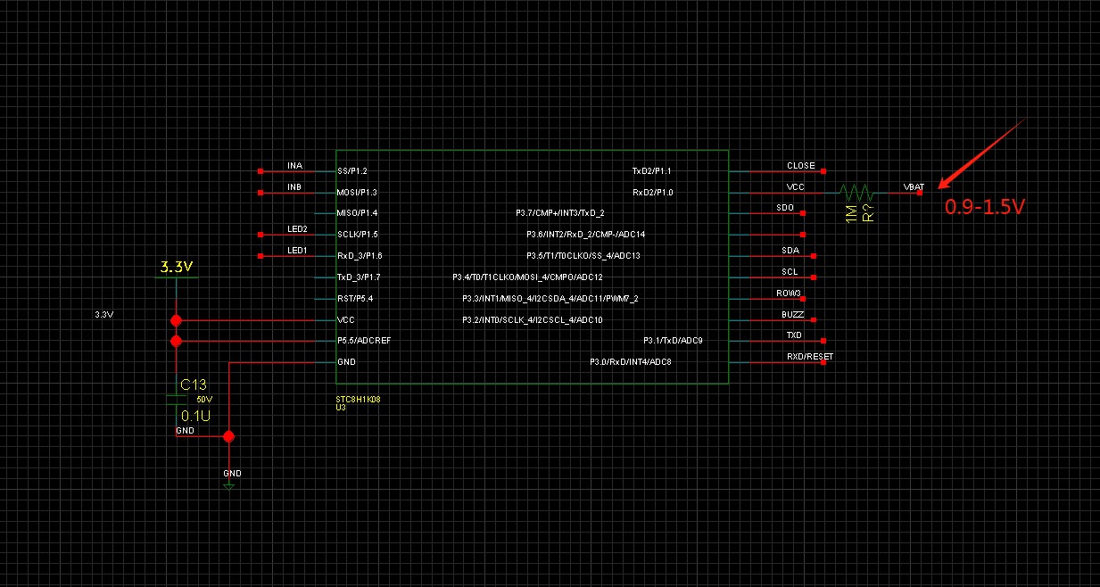Image resolution: width=1100 pixels, height=587 pixels.
Task: Select the SDA net label
Action: click(790, 251)
